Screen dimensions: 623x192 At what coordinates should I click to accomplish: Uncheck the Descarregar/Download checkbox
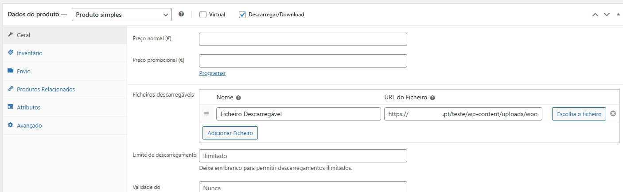(x=242, y=15)
